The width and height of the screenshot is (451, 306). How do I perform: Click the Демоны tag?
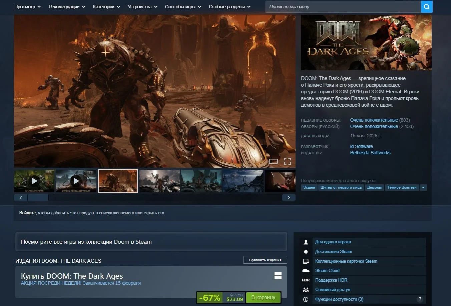pyautogui.click(x=374, y=188)
